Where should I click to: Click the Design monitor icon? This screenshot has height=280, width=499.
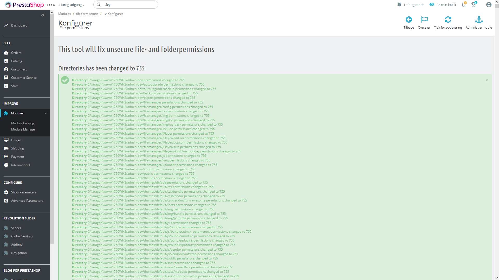[6, 140]
